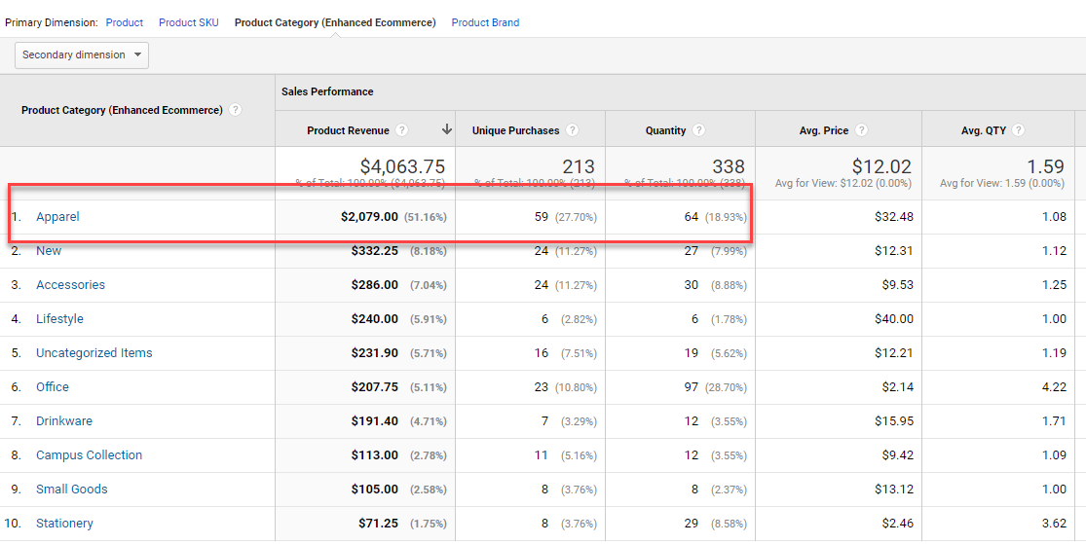
Task: Click help icon next to Quantity header
Action: pyautogui.click(x=699, y=130)
